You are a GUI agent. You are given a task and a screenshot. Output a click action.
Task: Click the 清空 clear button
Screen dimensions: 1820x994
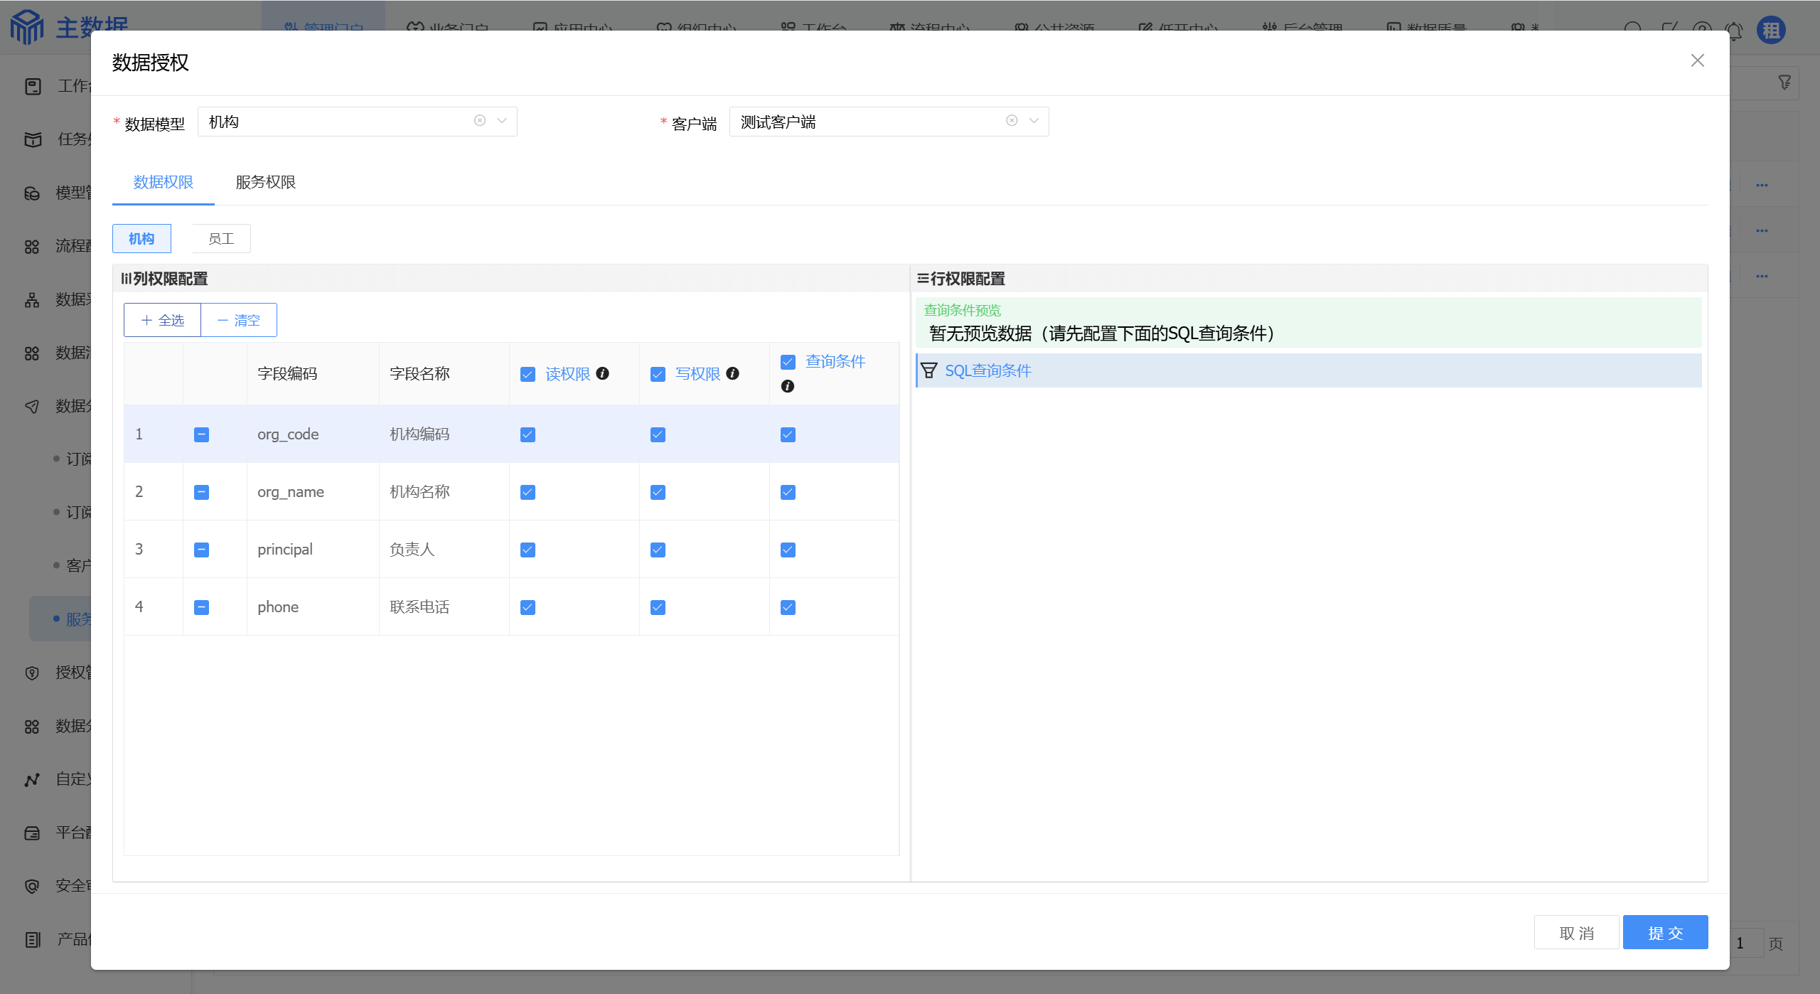pyautogui.click(x=239, y=321)
